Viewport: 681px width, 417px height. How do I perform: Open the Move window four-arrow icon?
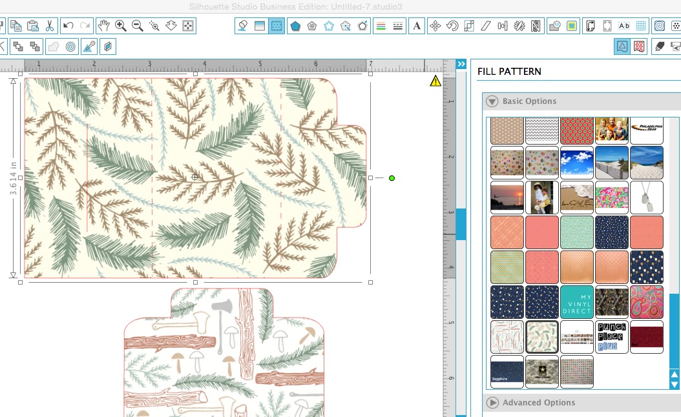coord(435,26)
